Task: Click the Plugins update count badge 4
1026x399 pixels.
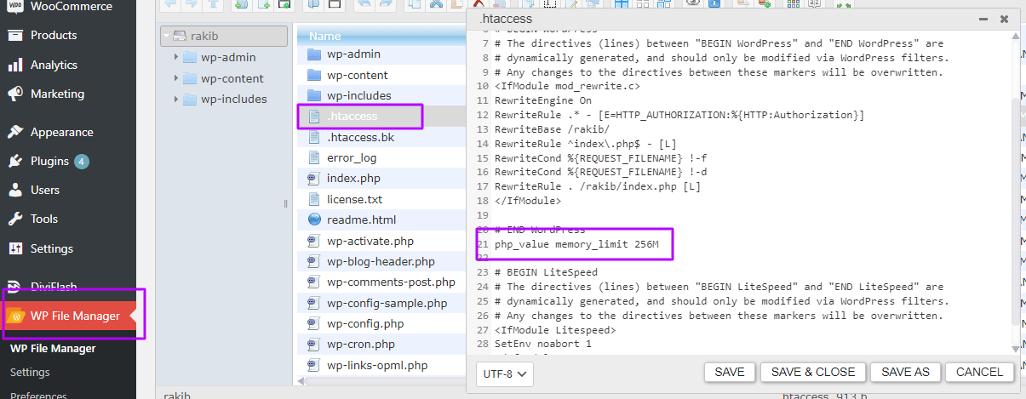Action: point(81,161)
